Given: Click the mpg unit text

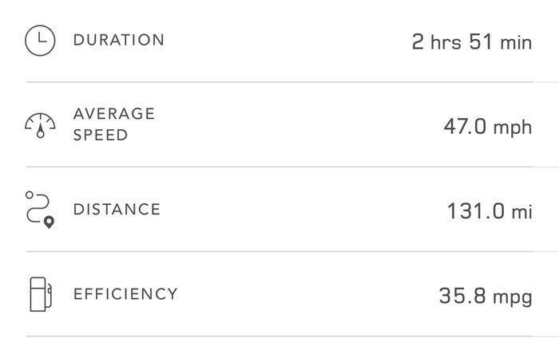Looking at the screenshot, I should click(x=513, y=298).
